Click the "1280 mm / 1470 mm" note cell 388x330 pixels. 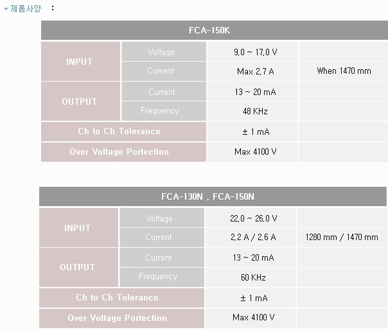click(342, 238)
